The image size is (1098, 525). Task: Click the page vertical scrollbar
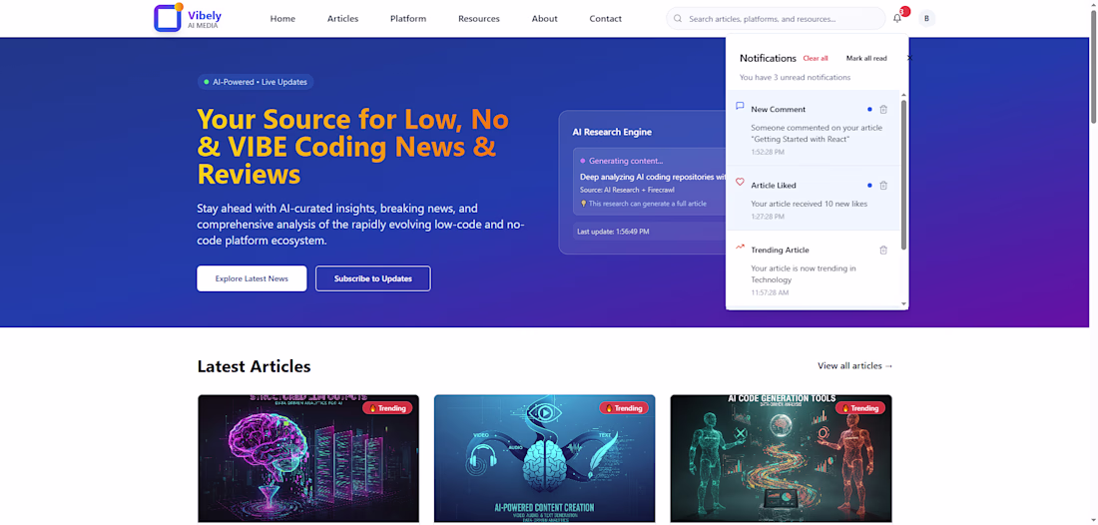coord(1093,67)
